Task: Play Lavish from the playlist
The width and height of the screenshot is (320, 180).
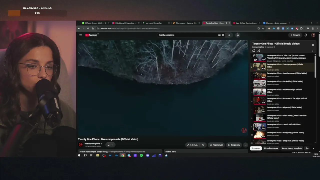Action: (x=282, y=126)
